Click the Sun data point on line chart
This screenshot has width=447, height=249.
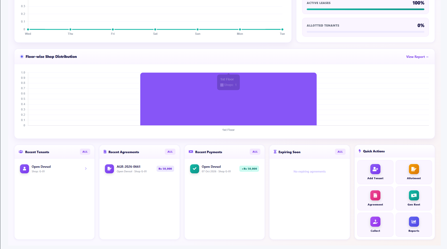tap(198, 29)
